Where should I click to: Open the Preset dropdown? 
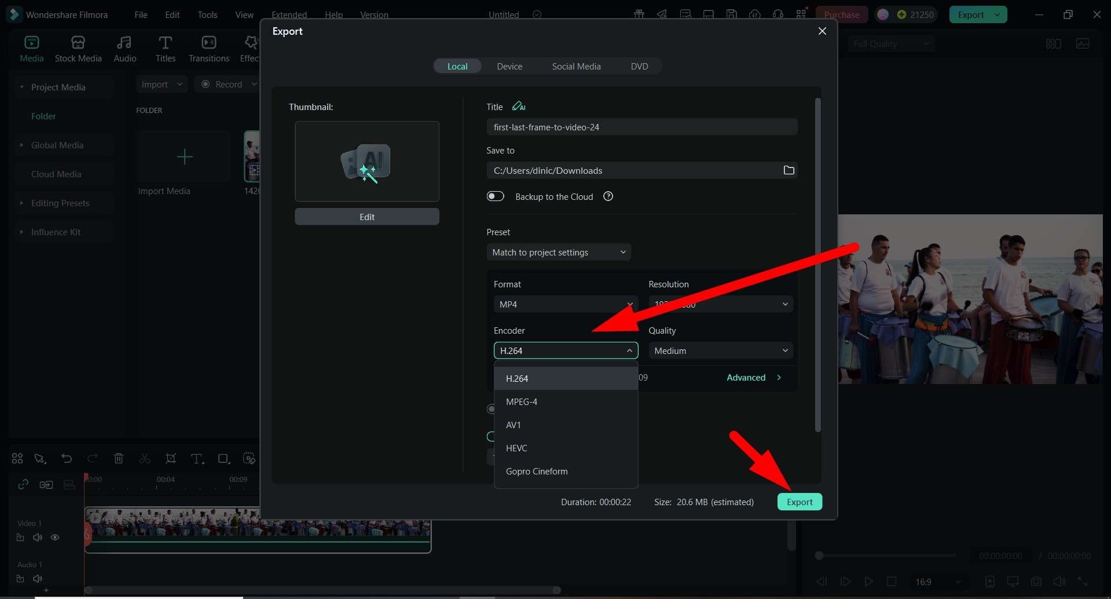pos(559,252)
